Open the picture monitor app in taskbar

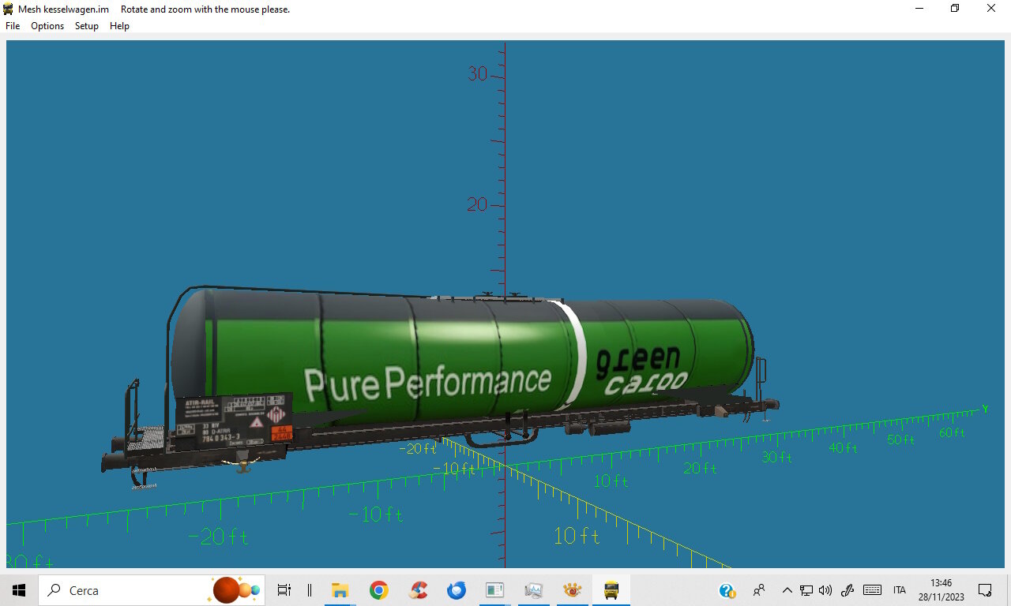pos(534,590)
